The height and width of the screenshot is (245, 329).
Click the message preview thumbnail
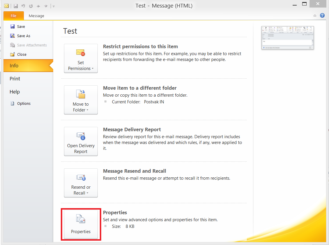click(288, 38)
